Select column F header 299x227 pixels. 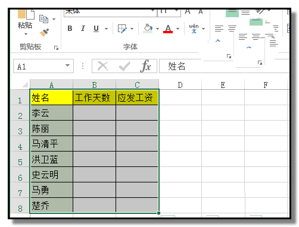point(266,85)
